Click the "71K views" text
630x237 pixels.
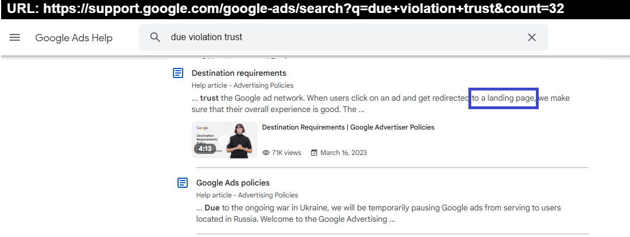click(x=286, y=153)
